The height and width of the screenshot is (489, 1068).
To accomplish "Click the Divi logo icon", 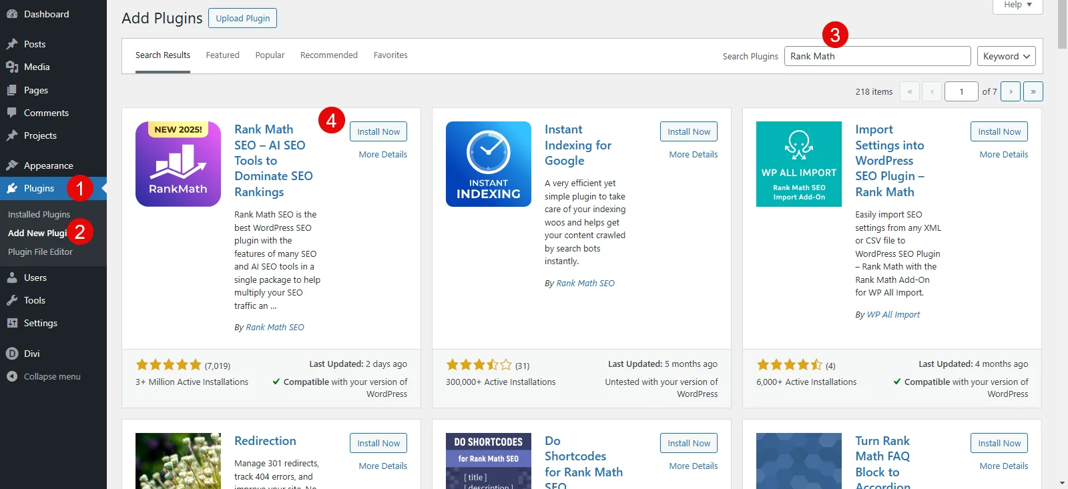I will tap(12, 354).
